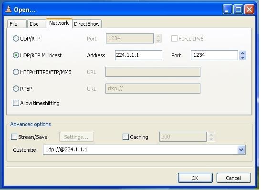Click caching stepper up arrow
261x190 pixels.
click(x=211, y=135)
